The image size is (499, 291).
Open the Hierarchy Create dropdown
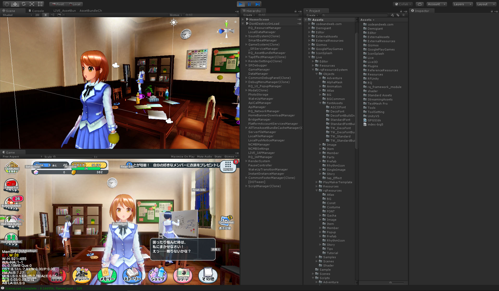249,15
